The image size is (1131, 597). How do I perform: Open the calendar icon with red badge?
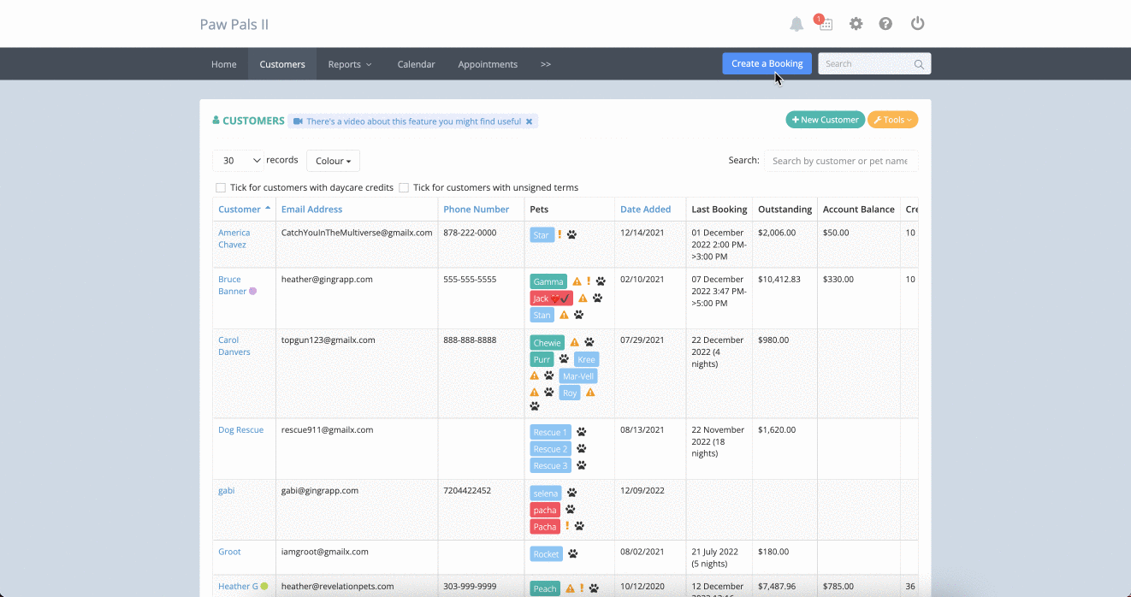[x=825, y=23]
